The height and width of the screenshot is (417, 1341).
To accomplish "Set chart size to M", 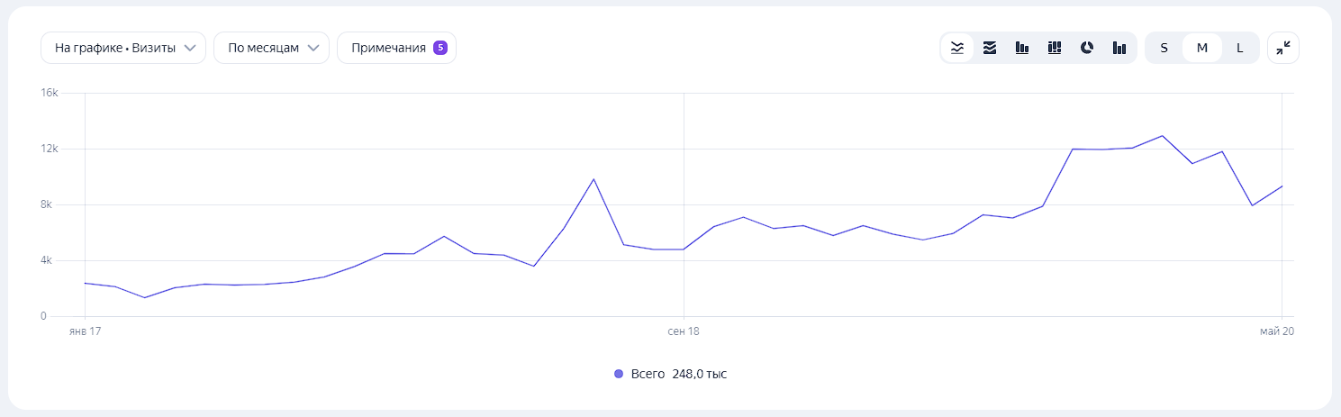I will 1201,48.
